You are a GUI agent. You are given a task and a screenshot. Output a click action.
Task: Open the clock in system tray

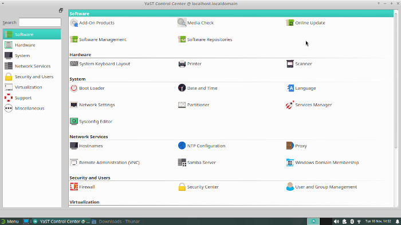click(x=378, y=221)
